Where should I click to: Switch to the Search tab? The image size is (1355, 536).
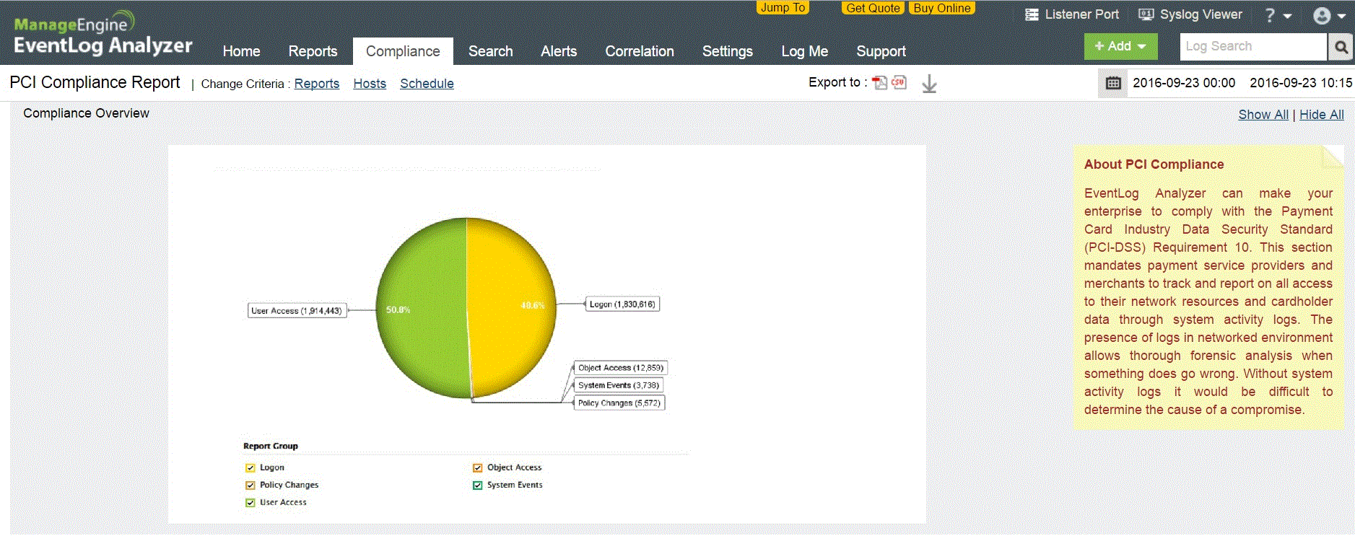(x=490, y=51)
